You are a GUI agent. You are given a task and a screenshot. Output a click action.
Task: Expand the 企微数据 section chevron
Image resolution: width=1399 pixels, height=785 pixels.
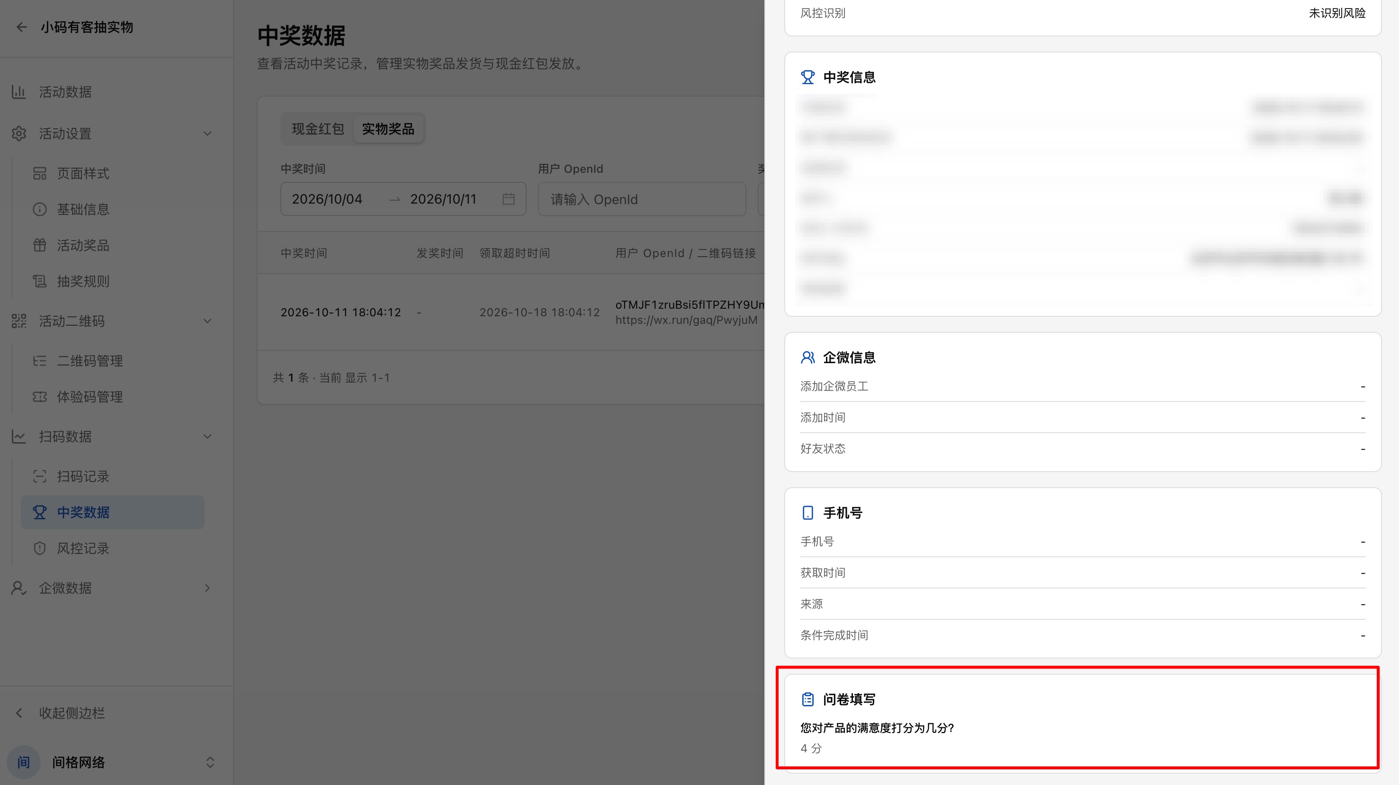pyautogui.click(x=207, y=588)
